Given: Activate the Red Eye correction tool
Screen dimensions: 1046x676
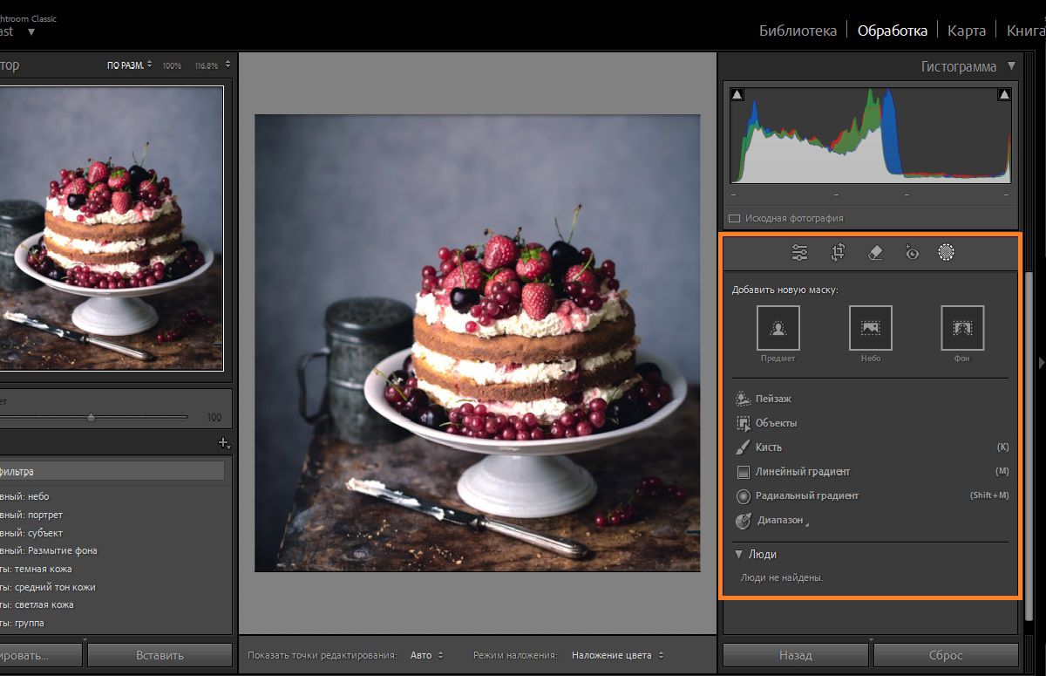Looking at the screenshot, I should coord(912,253).
